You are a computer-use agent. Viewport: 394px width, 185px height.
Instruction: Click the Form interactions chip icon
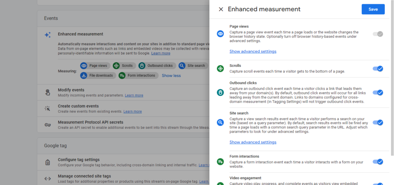(x=122, y=75)
